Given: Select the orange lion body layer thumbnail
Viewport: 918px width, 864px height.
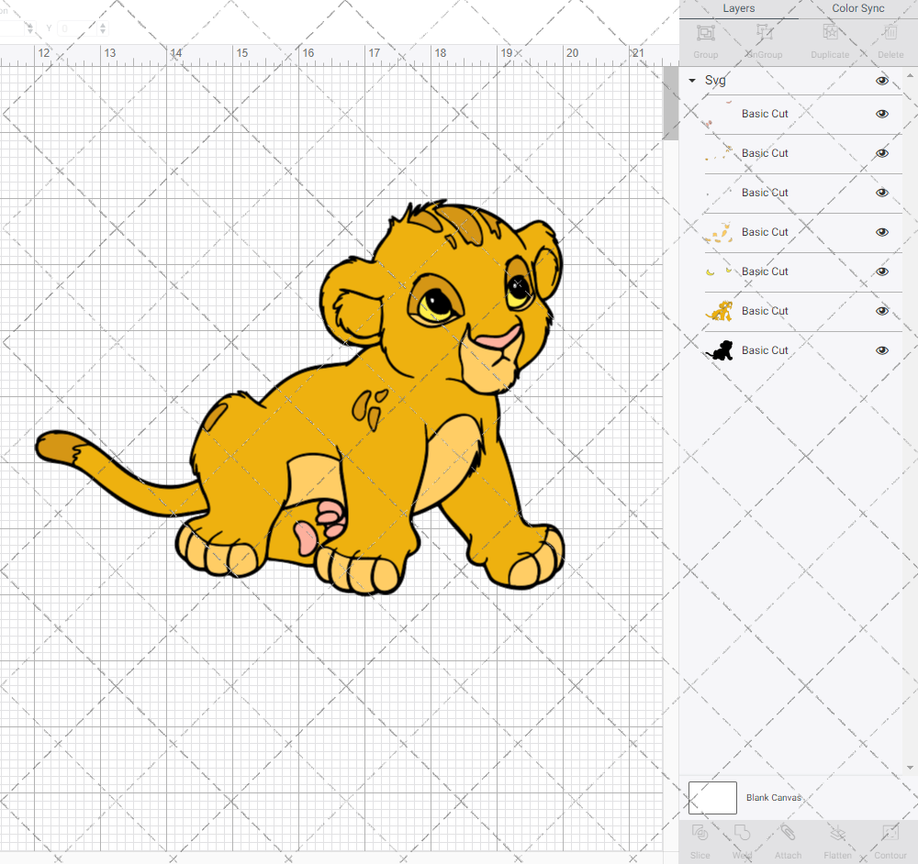Looking at the screenshot, I should [x=720, y=311].
